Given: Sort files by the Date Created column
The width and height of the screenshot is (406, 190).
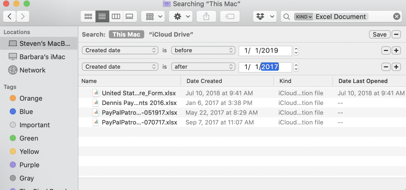Looking at the screenshot, I should pyautogui.click(x=204, y=81).
